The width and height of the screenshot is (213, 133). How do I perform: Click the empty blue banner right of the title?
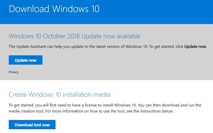[x=156, y=10]
